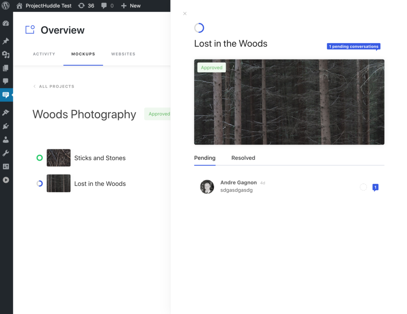Click the 1 pending conversations badge
The width and height of the screenshot is (407, 314).
click(353, 46)
